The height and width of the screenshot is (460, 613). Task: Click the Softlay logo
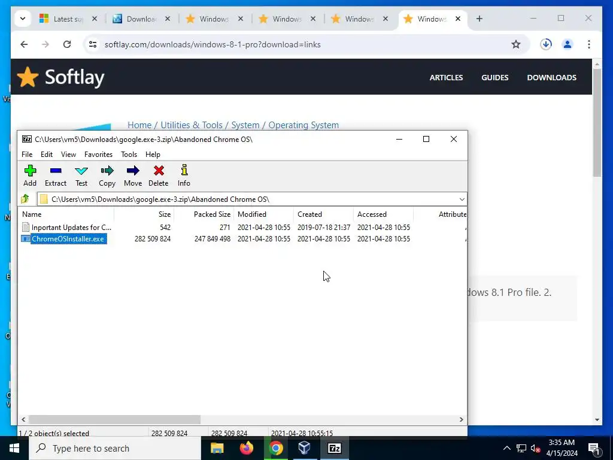click(61, 77)
